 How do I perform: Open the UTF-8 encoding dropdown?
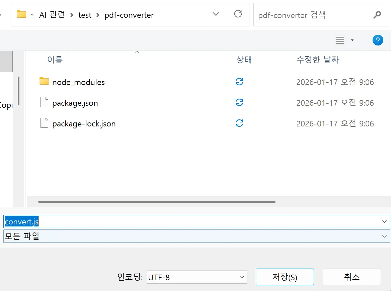tap(242, 277)
